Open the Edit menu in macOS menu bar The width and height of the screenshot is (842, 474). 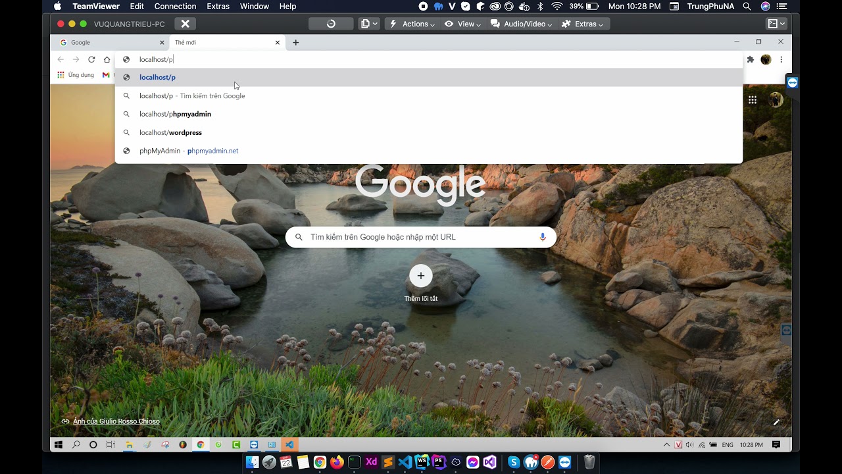[137, 6]
